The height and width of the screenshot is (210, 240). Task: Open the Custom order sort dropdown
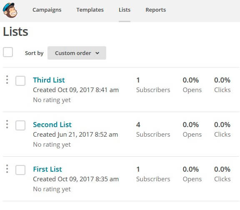click(x=77, y=53)
